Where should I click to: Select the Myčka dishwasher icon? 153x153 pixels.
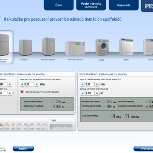click(126, 47)
